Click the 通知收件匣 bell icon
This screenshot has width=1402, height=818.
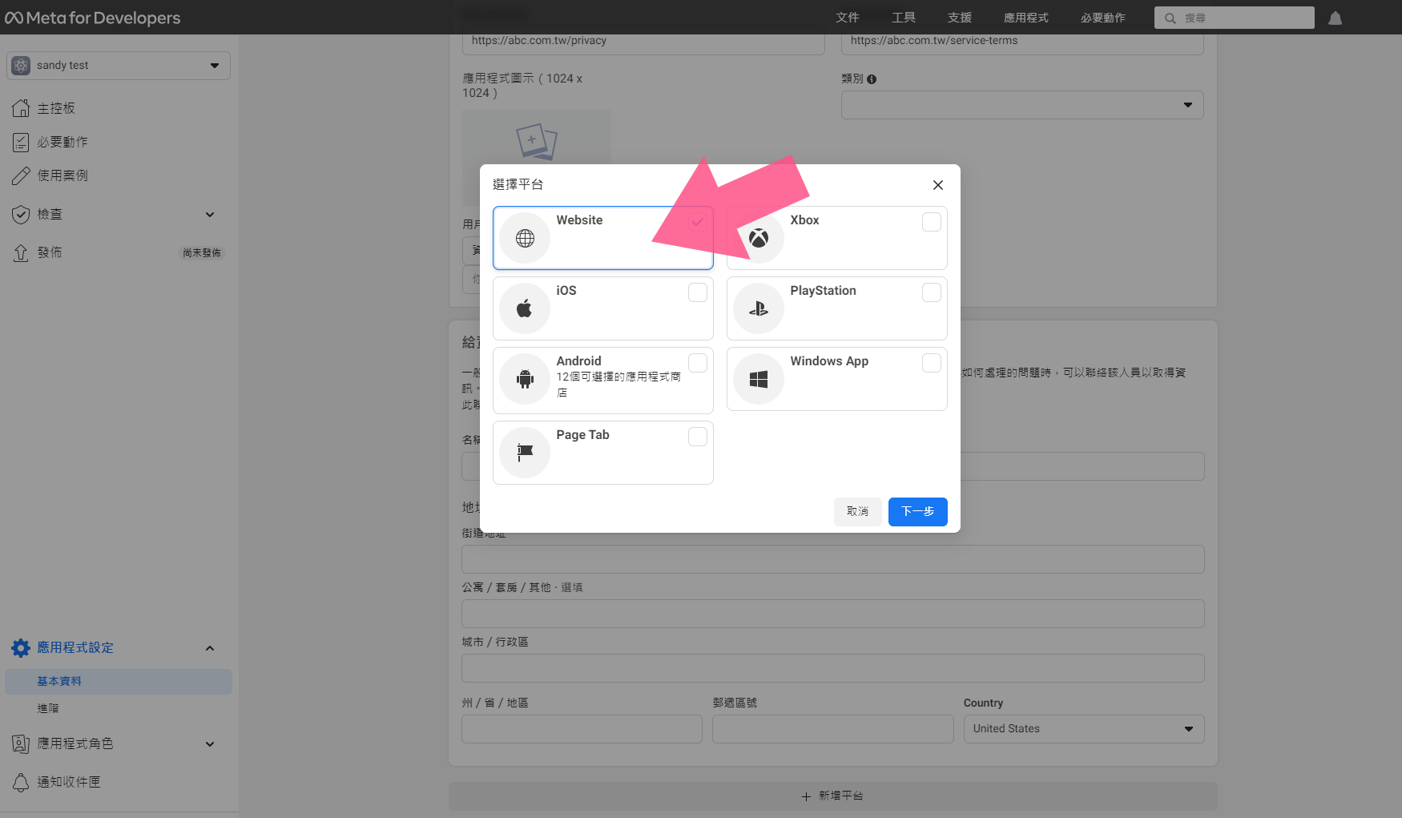click(21, 782)
